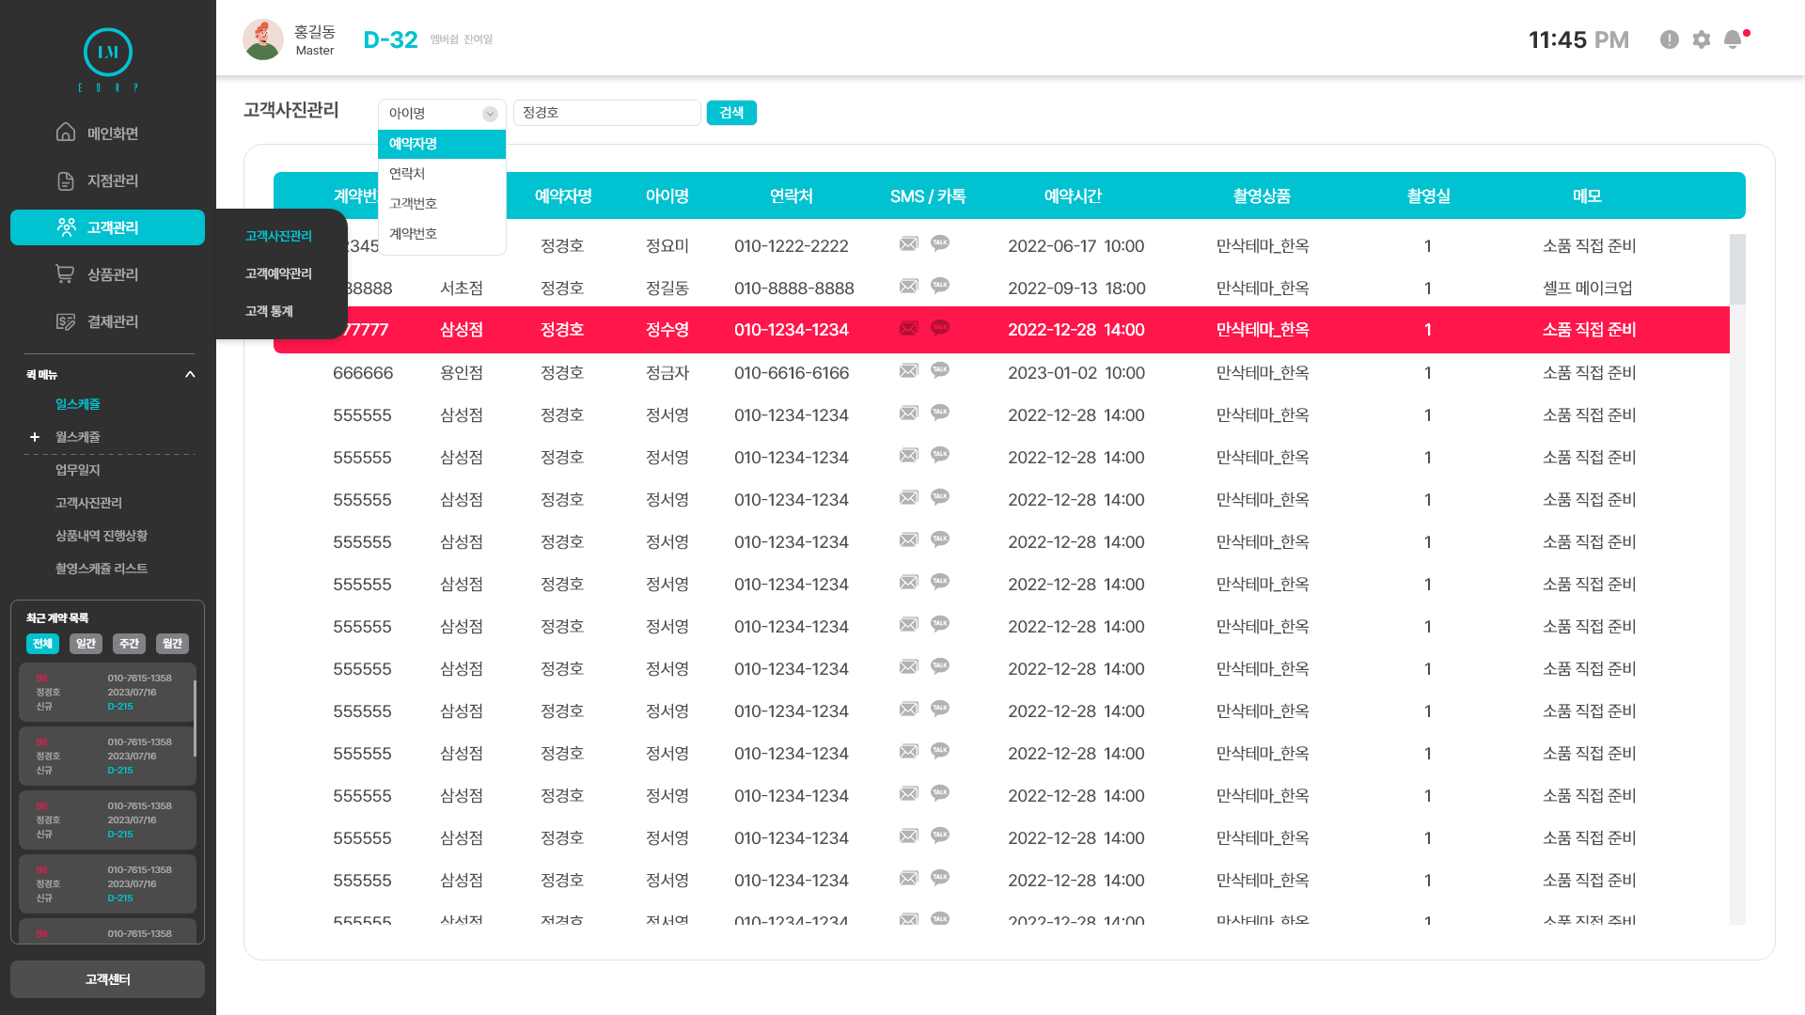This screenshot has width=1805, height=1015.
Task: Open settings gear icon in header
Action: (1702, 39)
